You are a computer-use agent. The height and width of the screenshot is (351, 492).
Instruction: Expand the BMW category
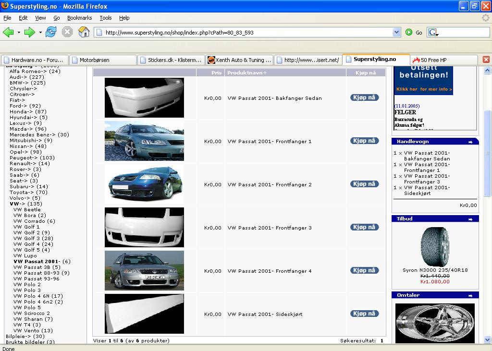pyautogui.click(x=27, y=83)
